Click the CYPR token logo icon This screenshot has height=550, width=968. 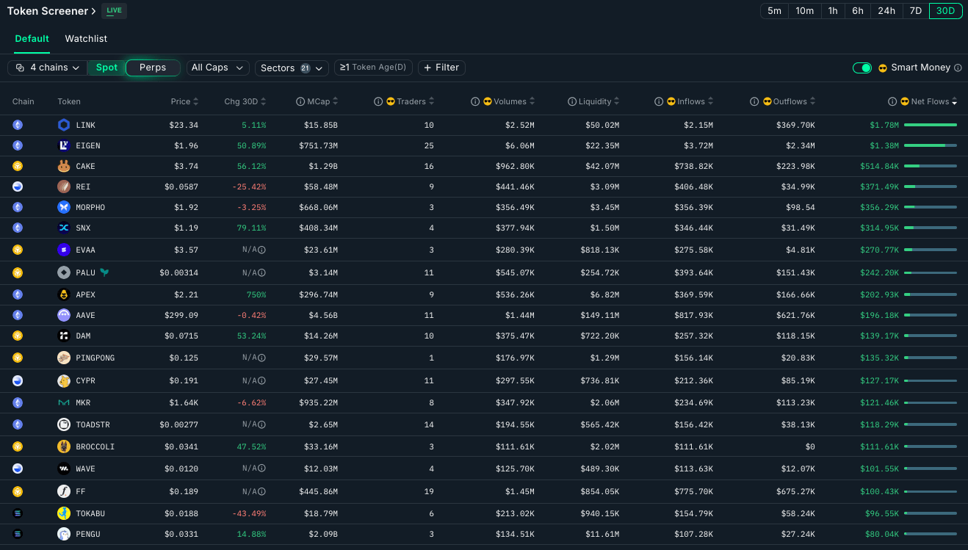(x=64, y=380)
